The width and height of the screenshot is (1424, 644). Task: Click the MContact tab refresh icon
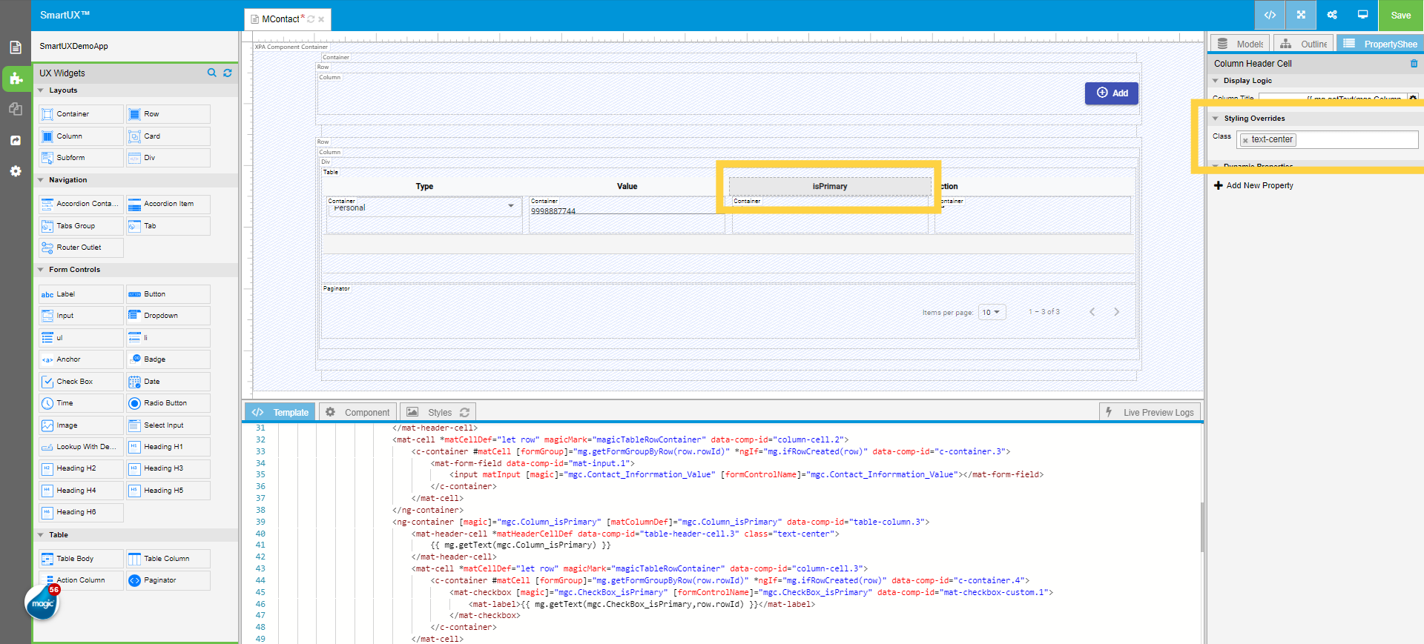click(x=311, y=19)
